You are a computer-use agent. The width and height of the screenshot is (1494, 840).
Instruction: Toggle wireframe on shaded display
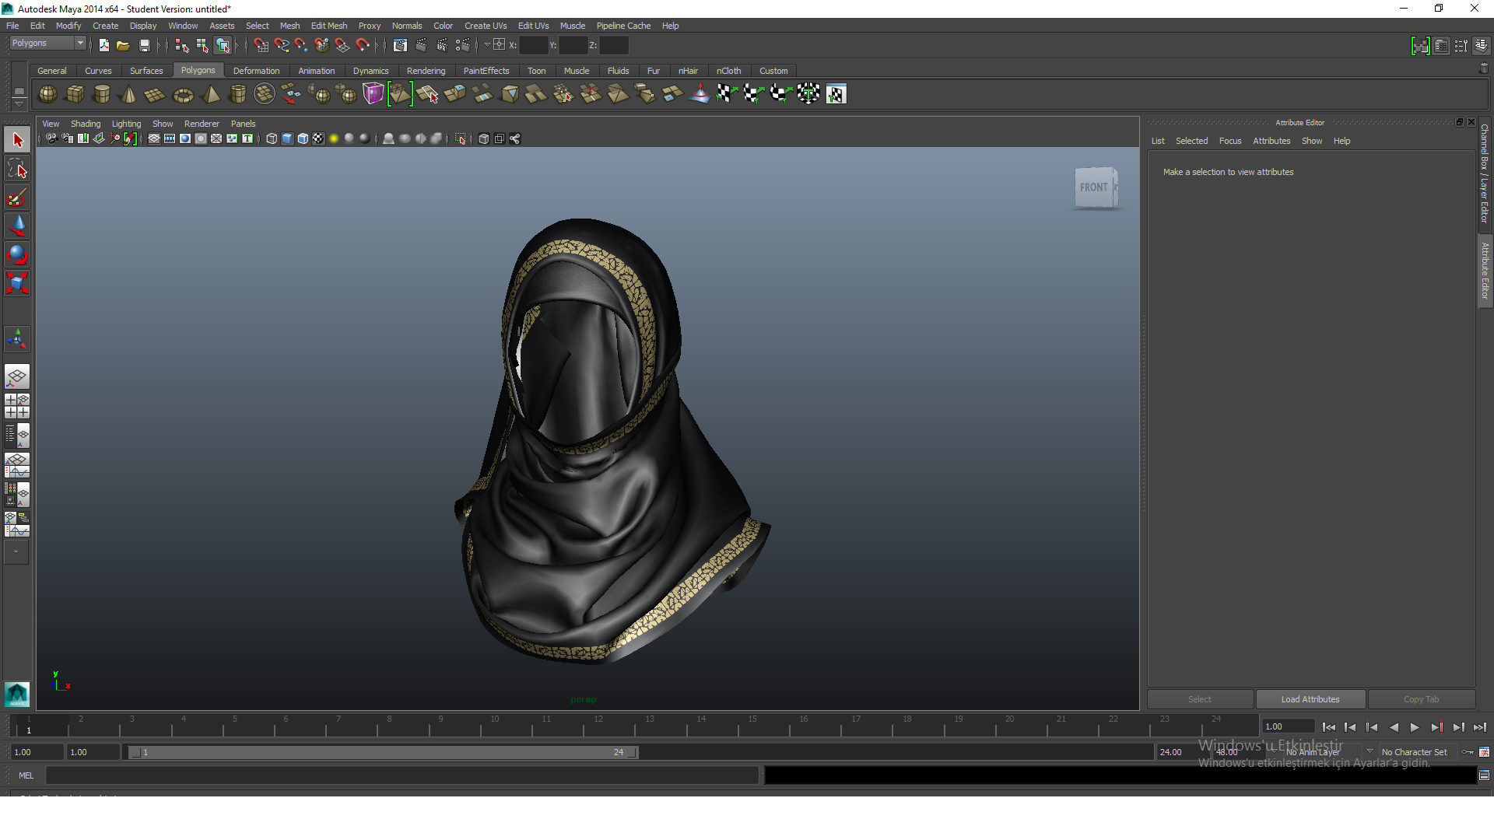(303, 138)
